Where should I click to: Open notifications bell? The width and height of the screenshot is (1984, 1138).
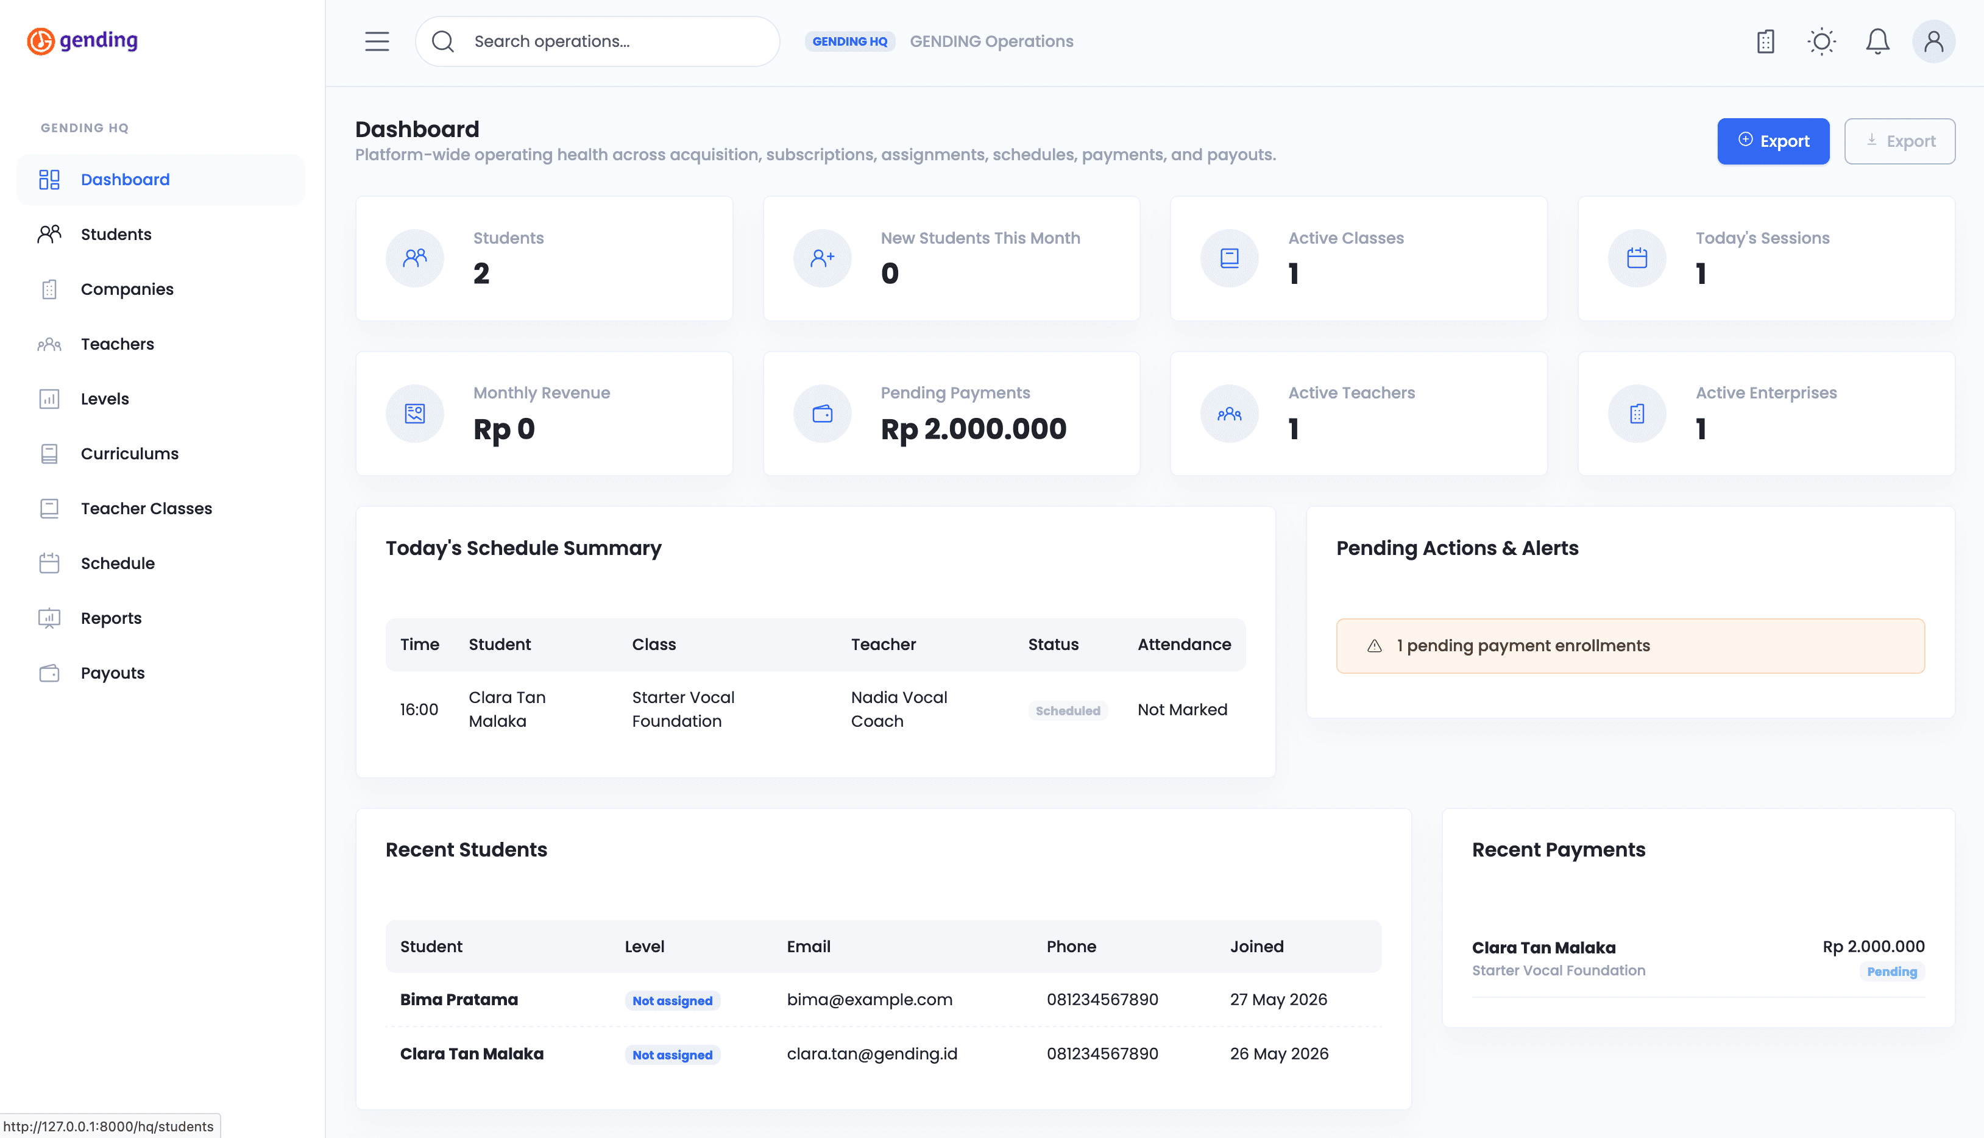click(x=1878, y=41)
